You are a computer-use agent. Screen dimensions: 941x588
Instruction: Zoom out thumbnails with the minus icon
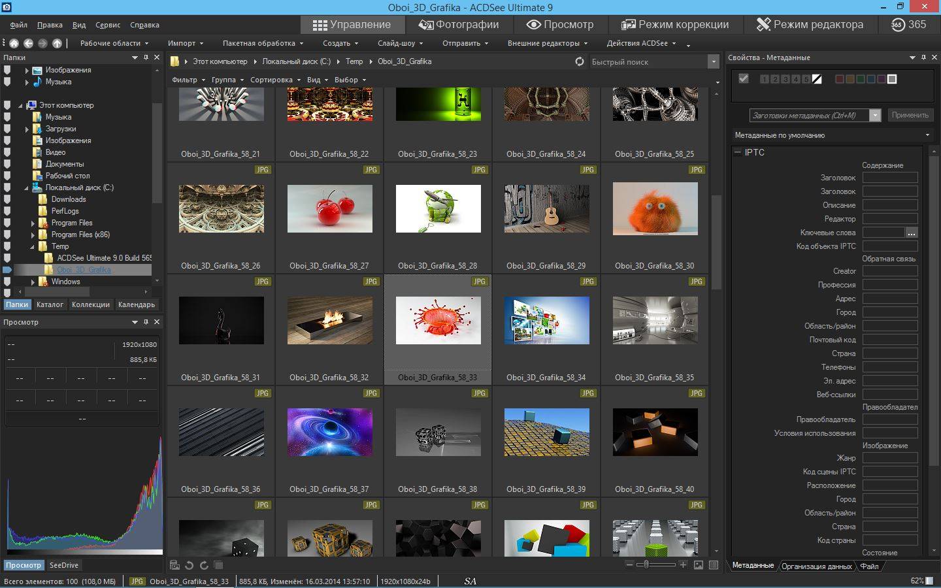coord(629,564)
